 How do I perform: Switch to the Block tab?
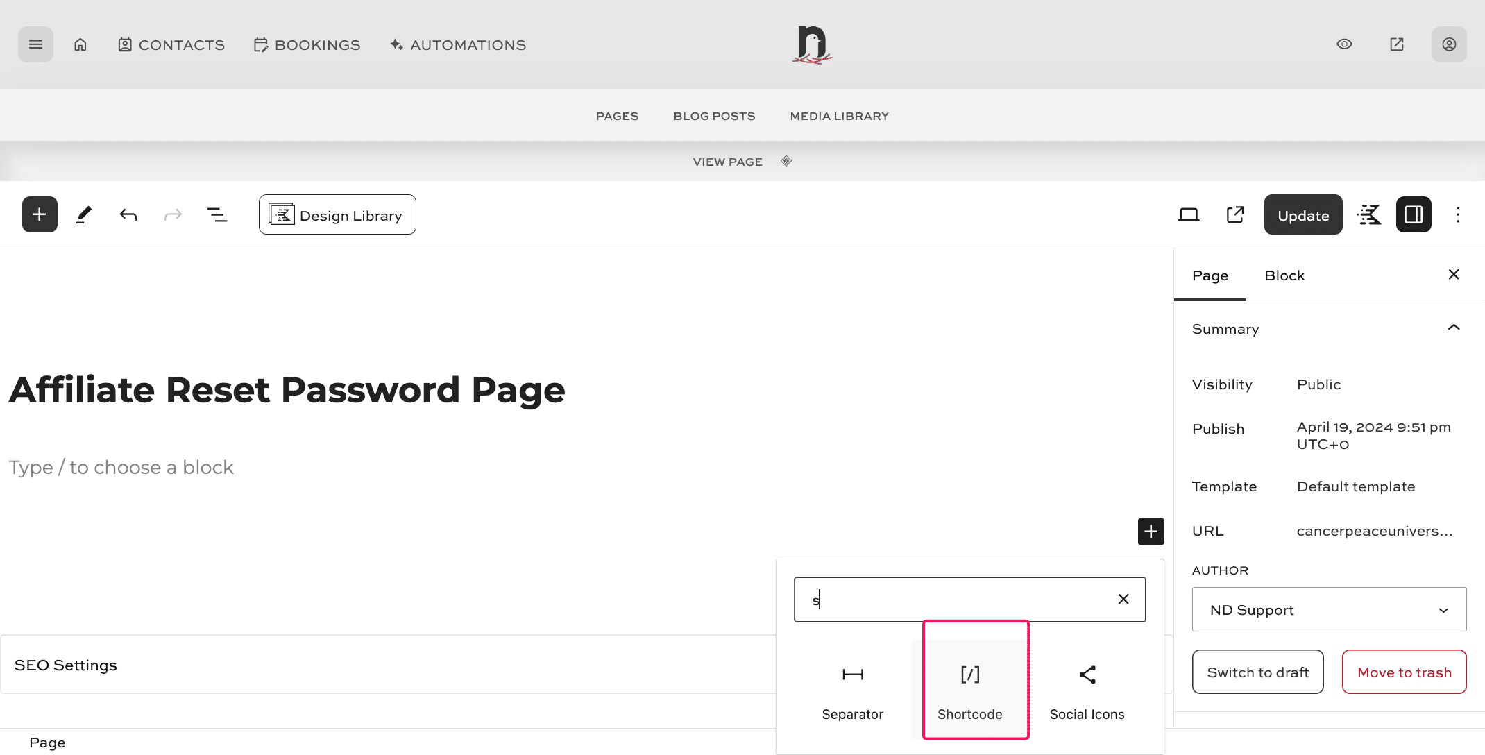(1284, 275)
